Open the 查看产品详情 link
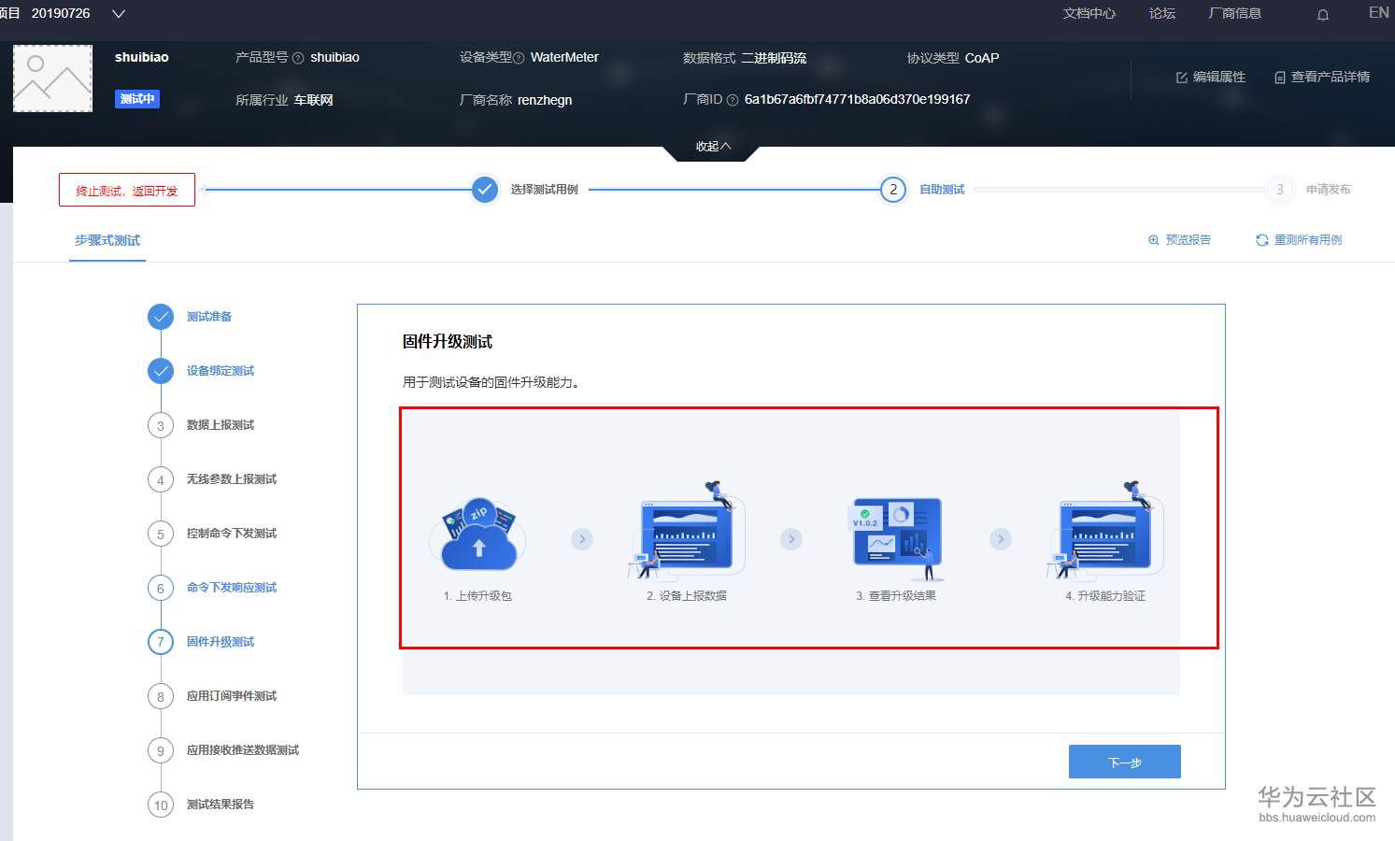This screenshot has height=841, width=1395. tap(1331, 78)
